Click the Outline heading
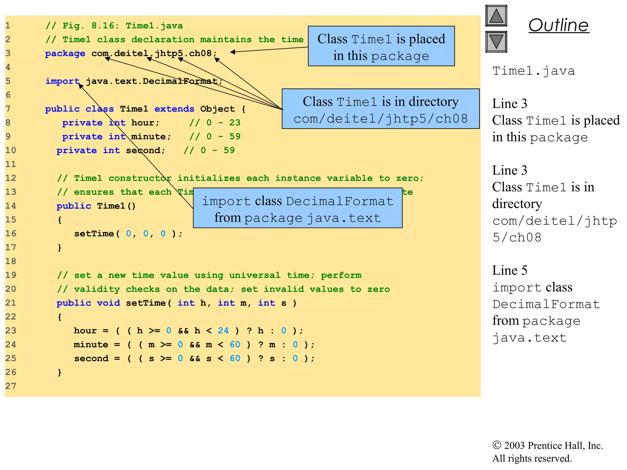Screen dimensions: 627x470 559,25
